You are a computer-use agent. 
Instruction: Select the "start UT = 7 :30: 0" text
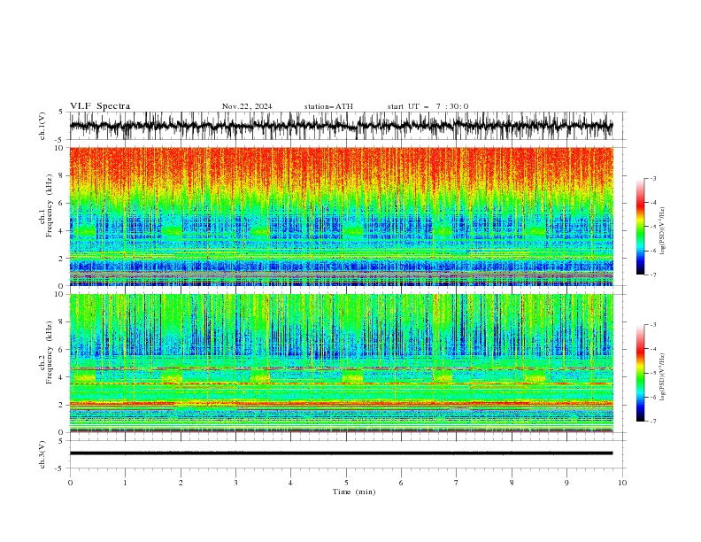coord(428,106)
